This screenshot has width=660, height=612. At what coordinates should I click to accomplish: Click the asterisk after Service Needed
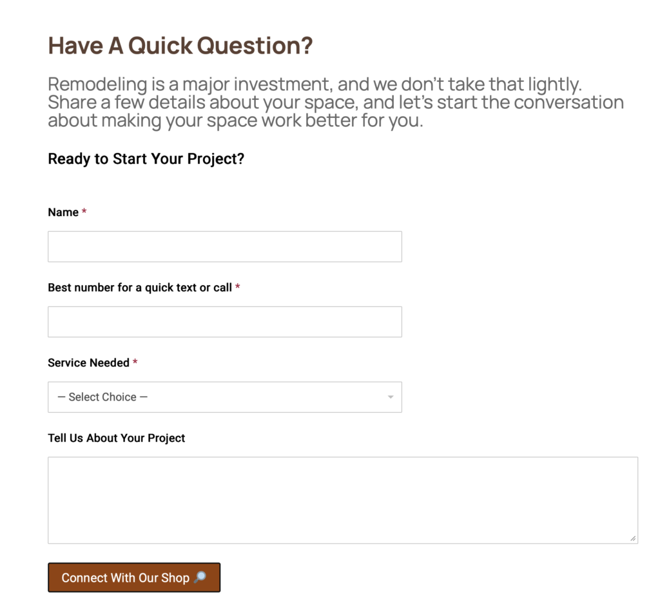coord(135,362)
